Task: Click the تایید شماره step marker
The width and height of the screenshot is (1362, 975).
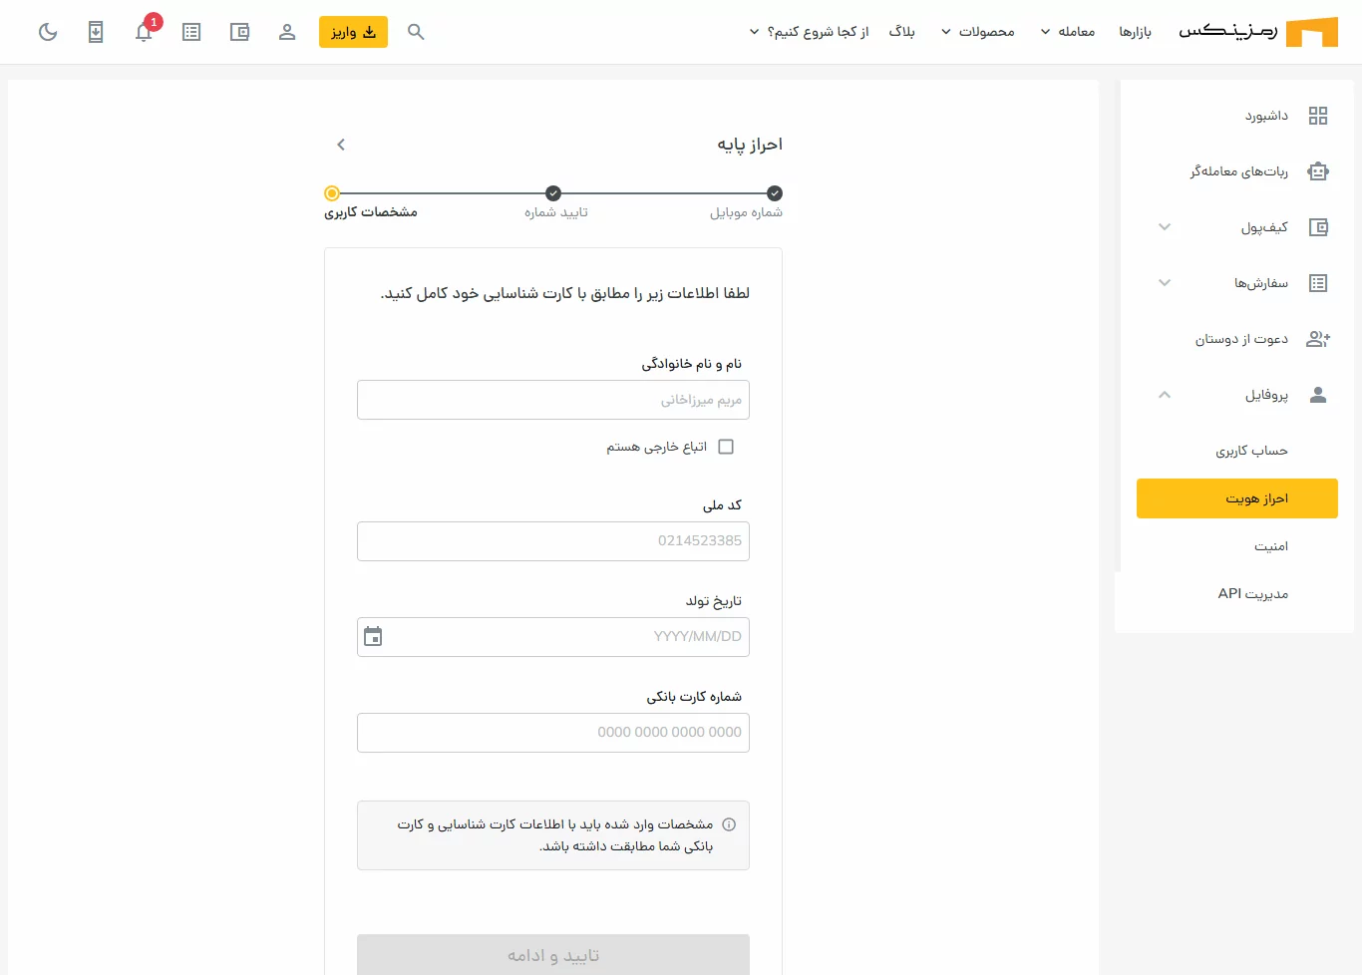Action: [553, 193]
